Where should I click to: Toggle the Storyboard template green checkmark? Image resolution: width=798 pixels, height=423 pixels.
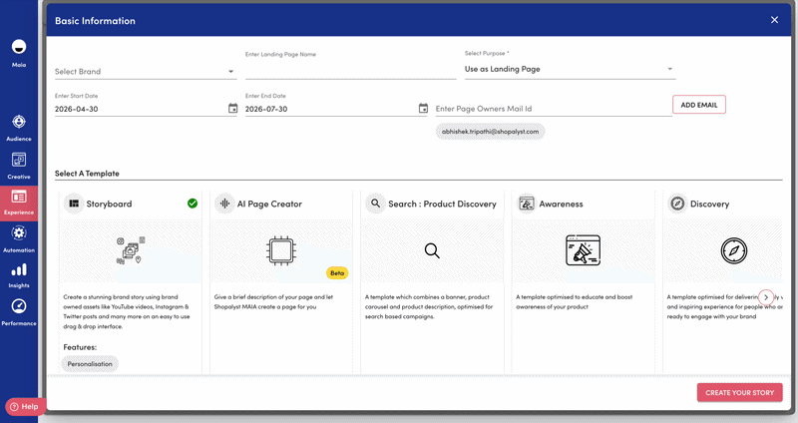(193, 204)
